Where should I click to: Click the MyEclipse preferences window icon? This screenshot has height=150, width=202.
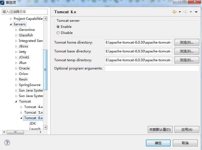click(2, 2)
